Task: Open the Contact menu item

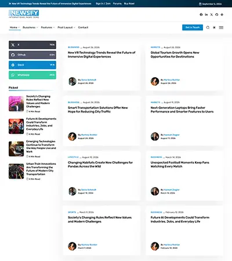Action: point(83,27)
